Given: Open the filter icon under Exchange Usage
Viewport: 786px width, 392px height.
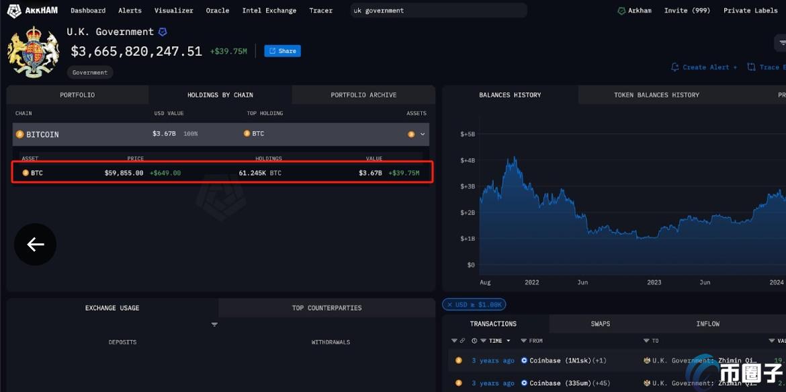Looking at the screenshot, I should 214,325.
